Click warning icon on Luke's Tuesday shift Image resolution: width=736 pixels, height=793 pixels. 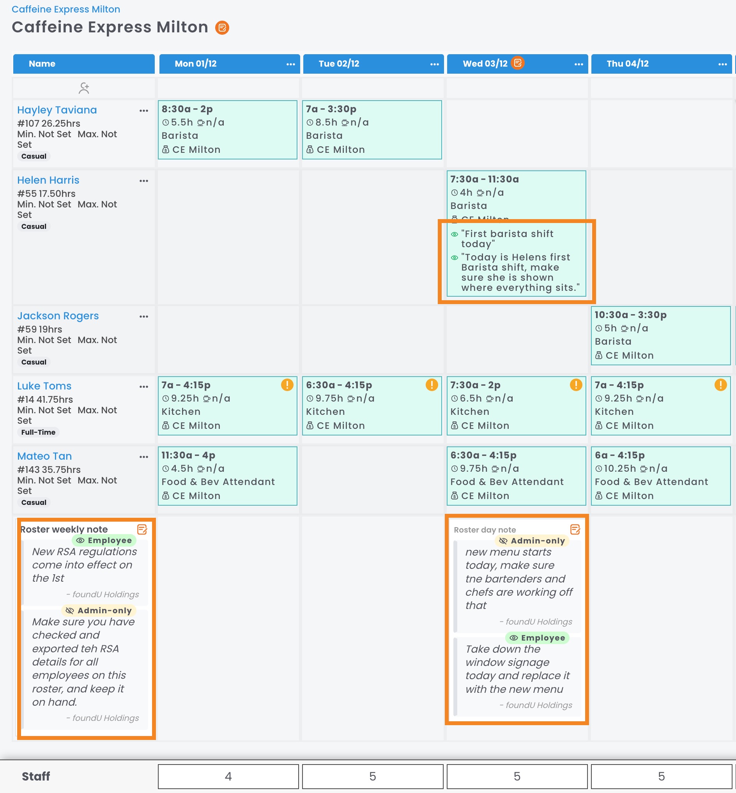(x=431, y=385)
